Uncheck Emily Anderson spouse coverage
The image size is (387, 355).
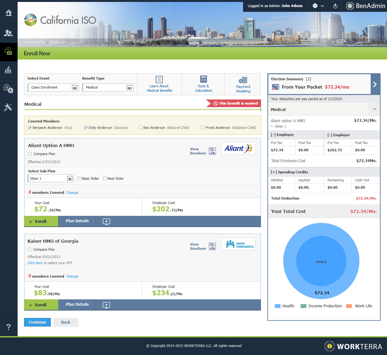click(86, 128)
